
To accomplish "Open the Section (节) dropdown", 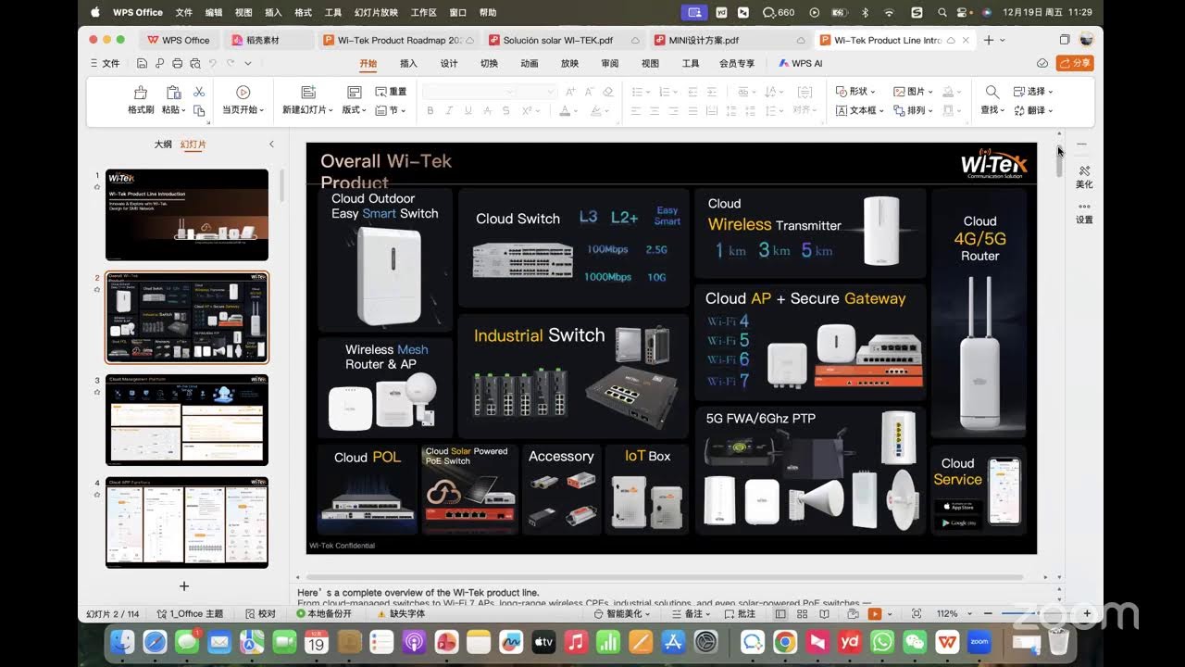I will [x=391, y=110].
